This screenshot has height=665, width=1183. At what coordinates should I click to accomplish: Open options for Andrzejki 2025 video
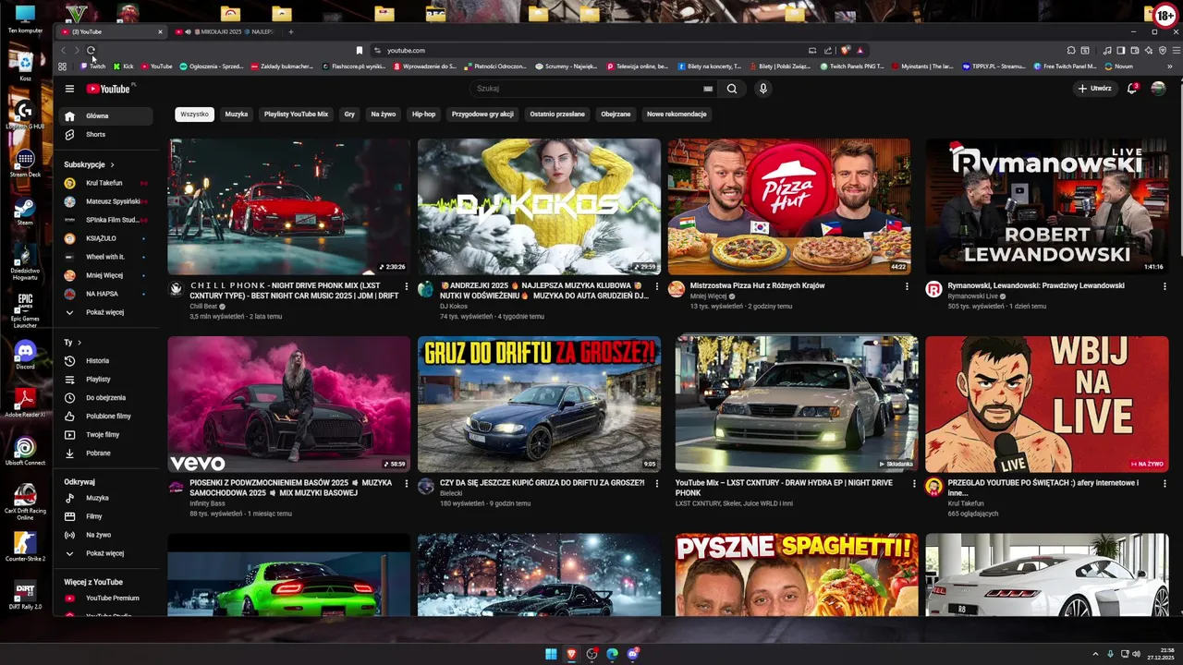pyautogui.click(x=657, y=286)
